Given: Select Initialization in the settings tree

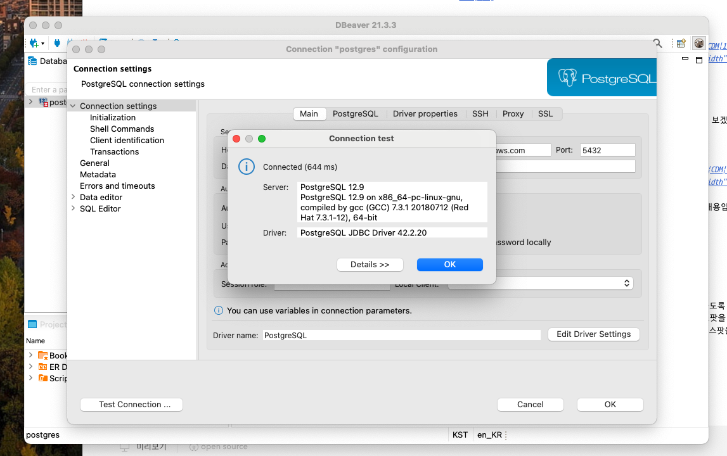Looking at the screenshot, I should 113,118.
